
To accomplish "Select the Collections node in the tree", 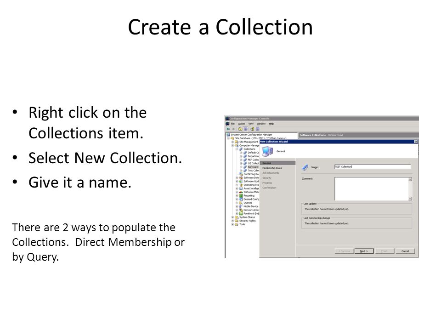I will click(249, 149).
